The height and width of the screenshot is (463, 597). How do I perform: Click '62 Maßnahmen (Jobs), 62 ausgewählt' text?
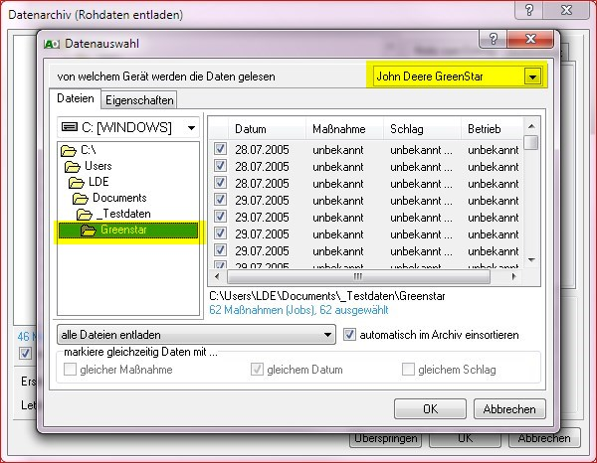click(x=298, y=310)
